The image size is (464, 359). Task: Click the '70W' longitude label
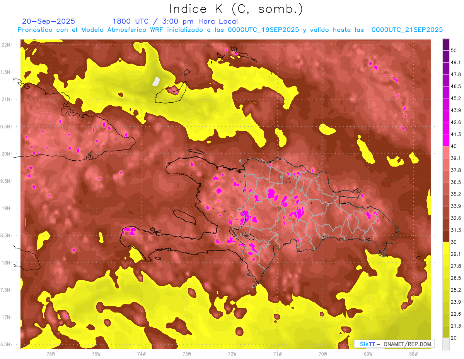click(323, 354)
